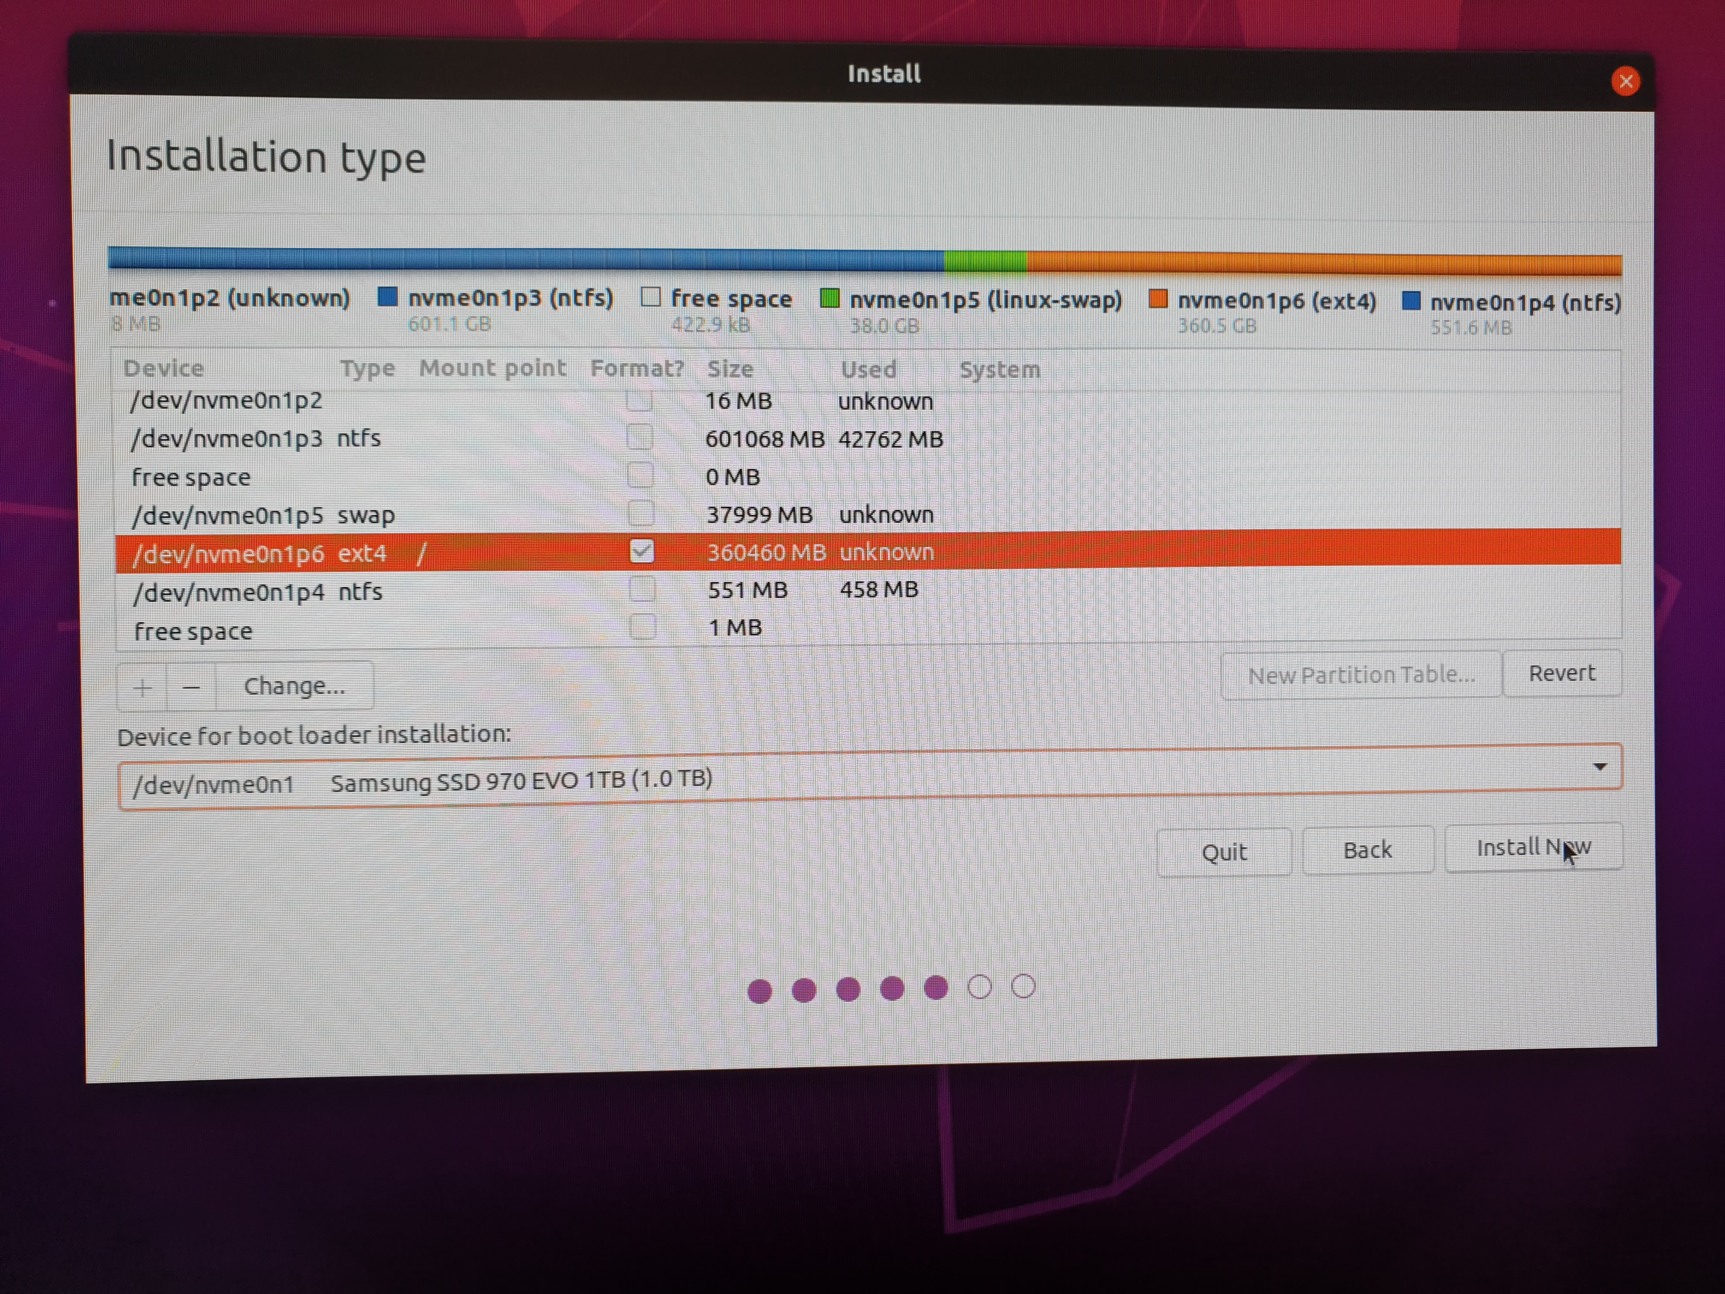The image size is (1725, 1294).
Task: Click orange ext4 segment of partition bar
Action: click(x=1324, y=264)
